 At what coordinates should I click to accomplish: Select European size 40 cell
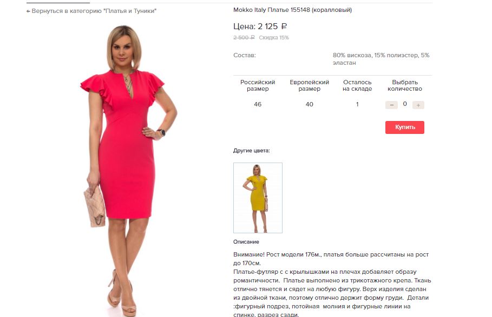[310, 104]
